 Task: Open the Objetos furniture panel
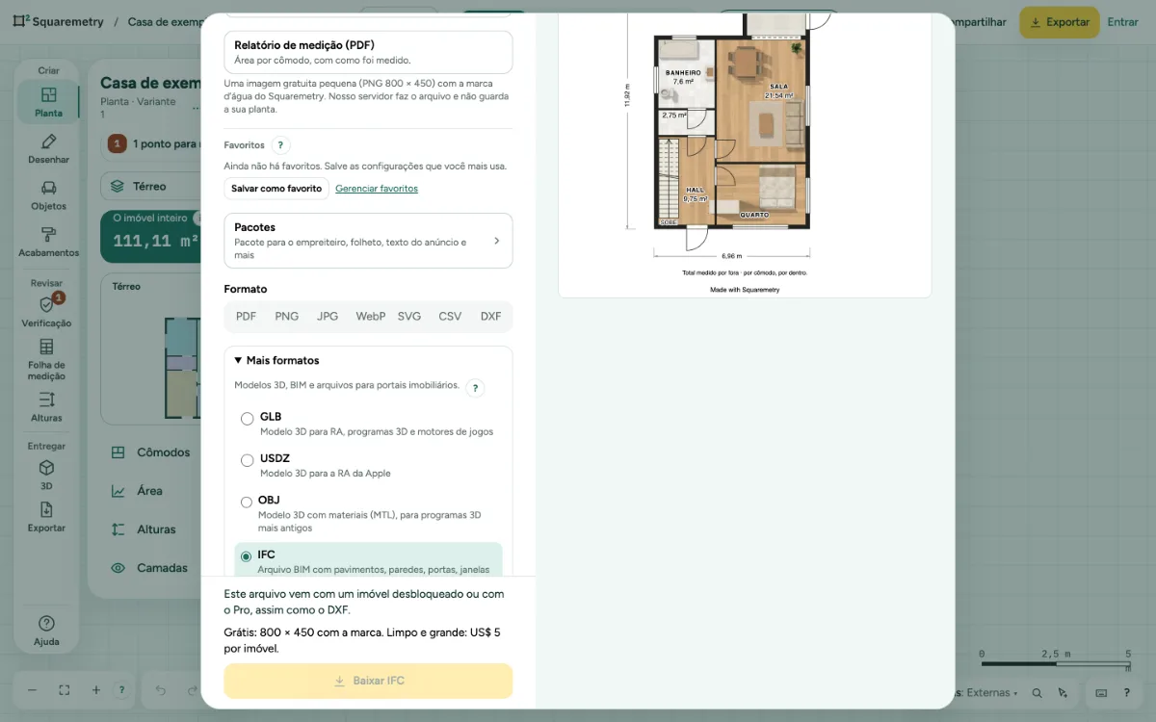(x=48, y=195)
